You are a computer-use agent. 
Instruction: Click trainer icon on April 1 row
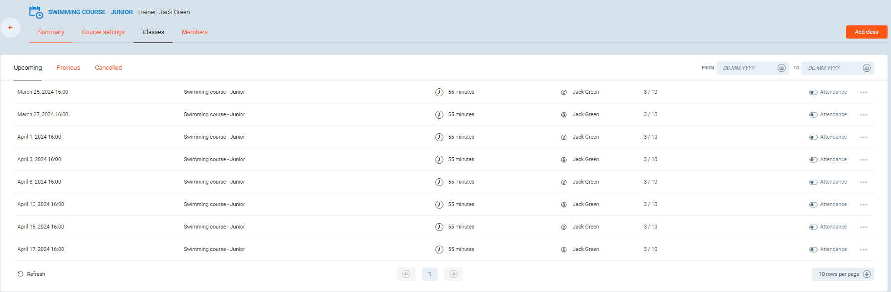pos(564,137)
